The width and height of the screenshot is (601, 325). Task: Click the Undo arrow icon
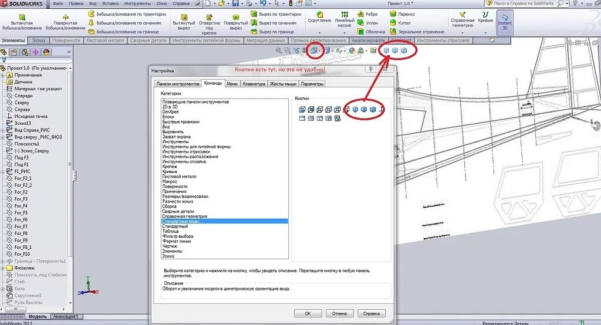click(x=263, y=4)
